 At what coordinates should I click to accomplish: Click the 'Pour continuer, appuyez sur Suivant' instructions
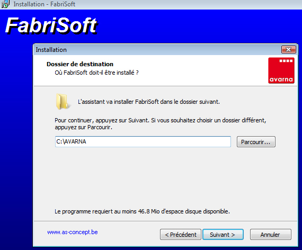160,123
